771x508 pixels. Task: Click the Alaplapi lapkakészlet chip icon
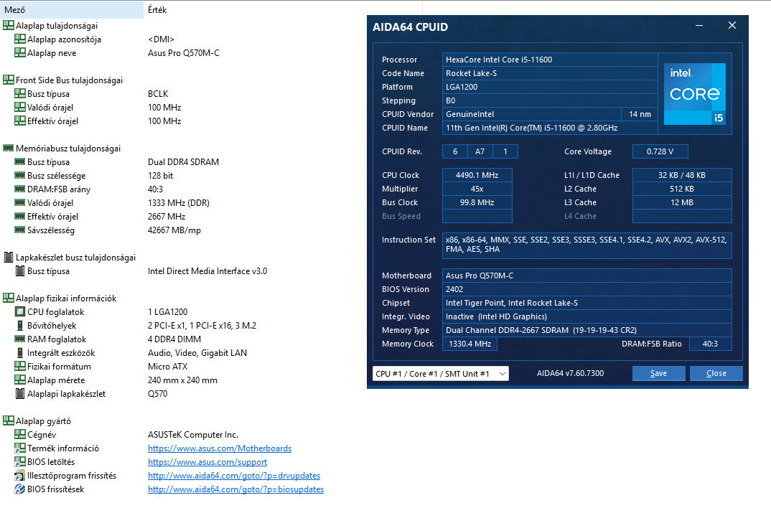tap(20, 393)
